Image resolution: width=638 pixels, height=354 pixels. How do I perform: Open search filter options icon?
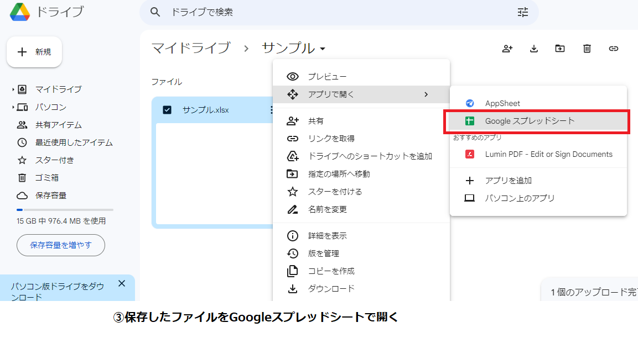click(523, 12)
